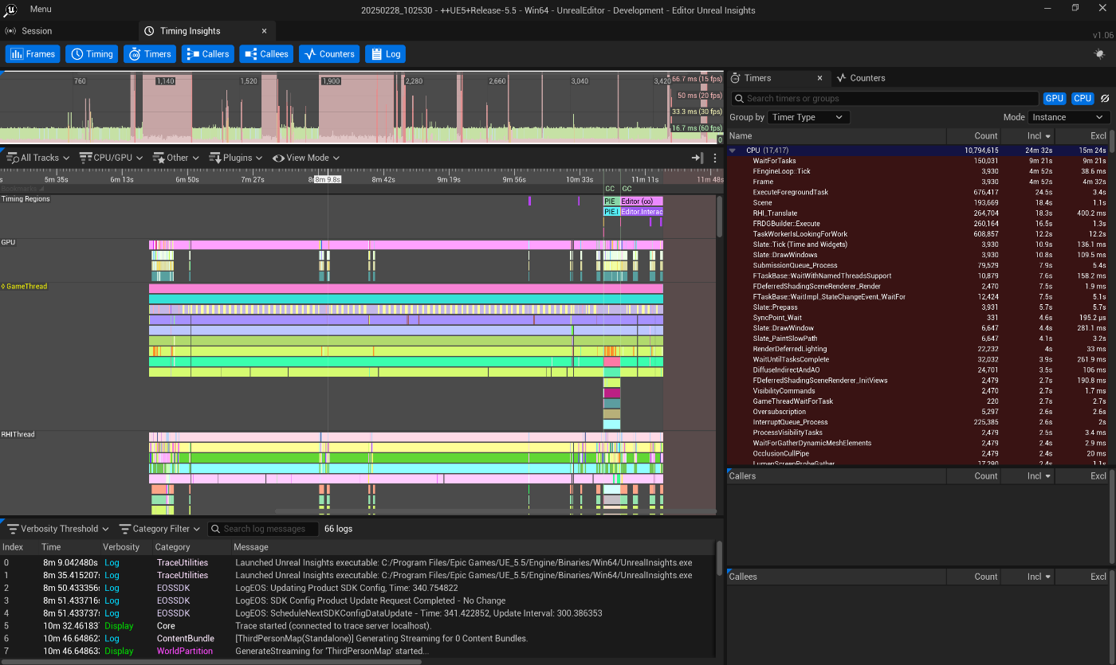
Task: Open the View Mode dropdown
Action: (x=306, y=158)
